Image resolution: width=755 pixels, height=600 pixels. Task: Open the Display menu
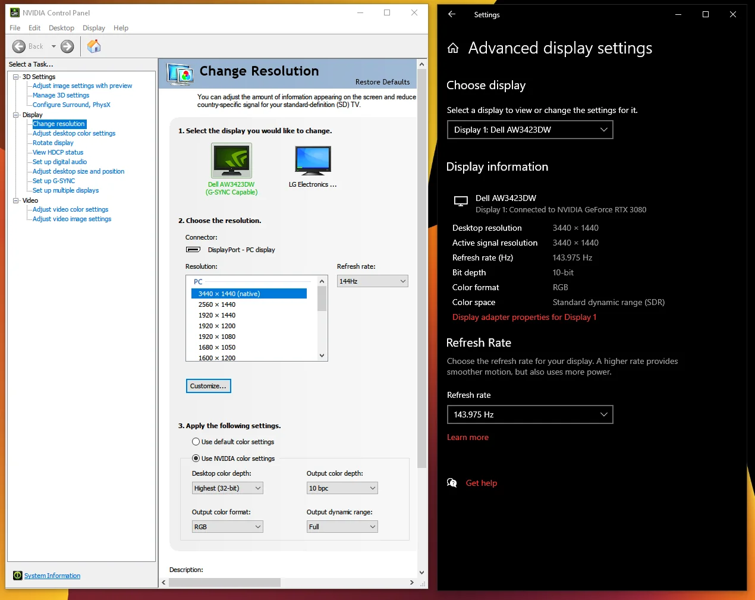point(94,28)
